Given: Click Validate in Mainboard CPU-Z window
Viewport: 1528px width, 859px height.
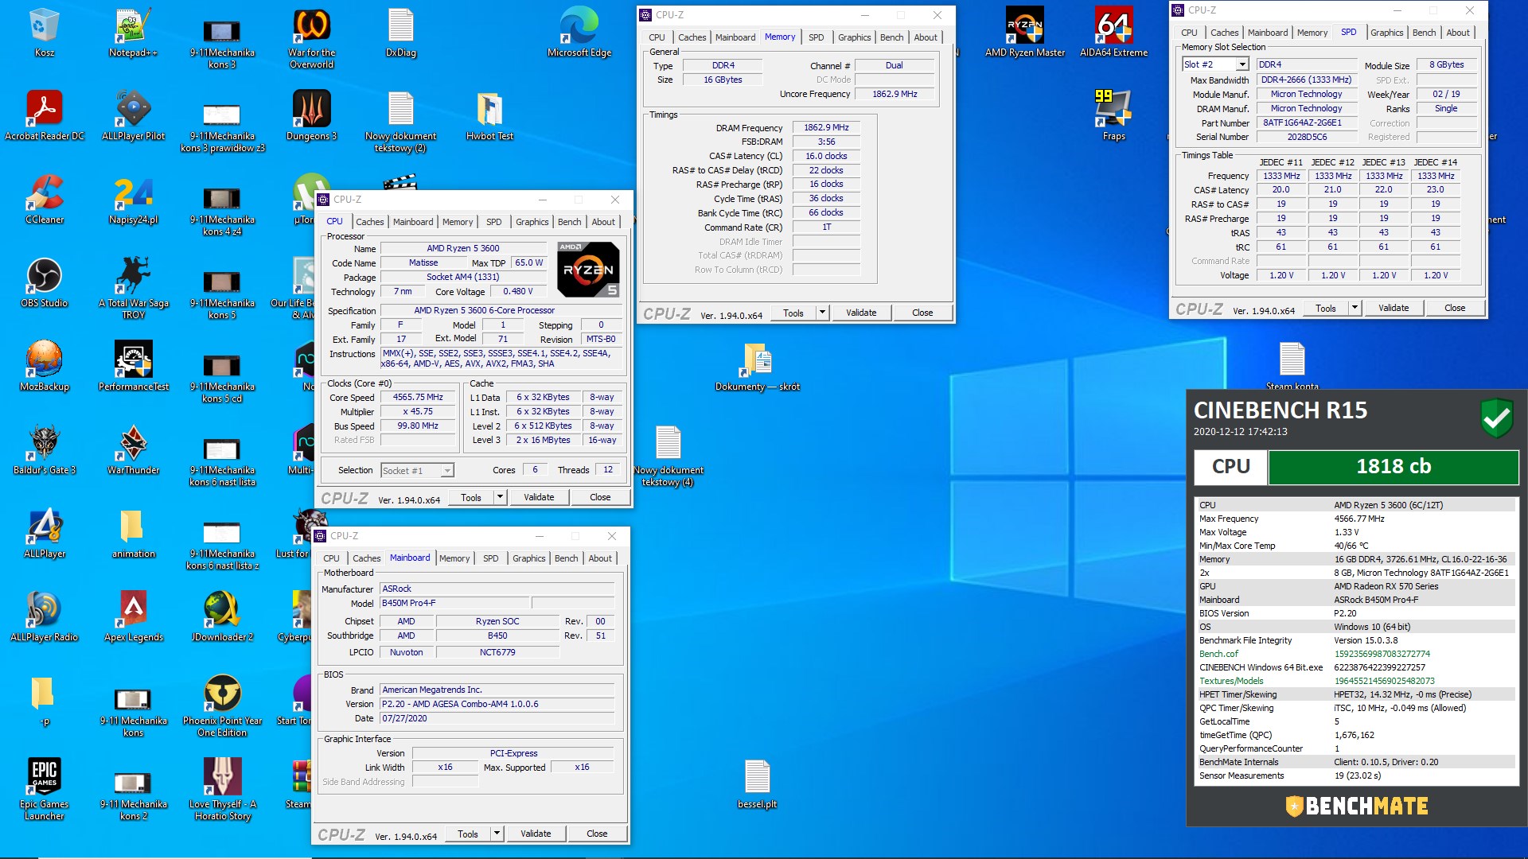Looking at the screenshot, I should 535,834.
